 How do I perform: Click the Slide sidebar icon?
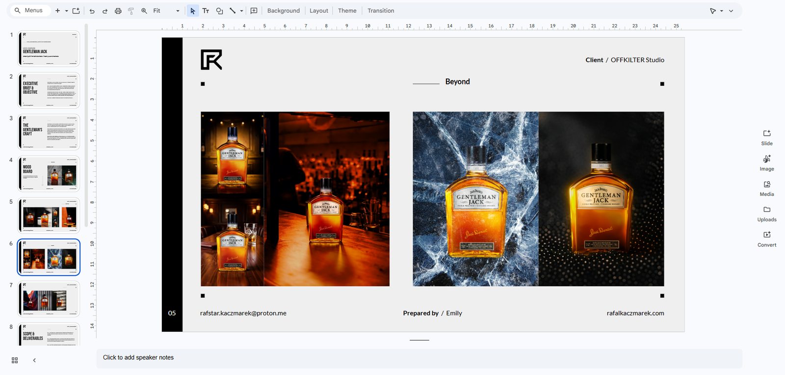(x=767, y=137)
